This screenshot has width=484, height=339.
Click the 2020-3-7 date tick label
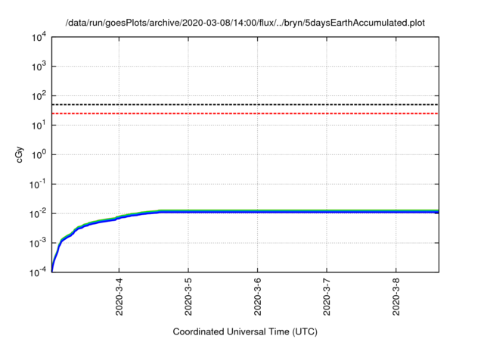(327, 297)
